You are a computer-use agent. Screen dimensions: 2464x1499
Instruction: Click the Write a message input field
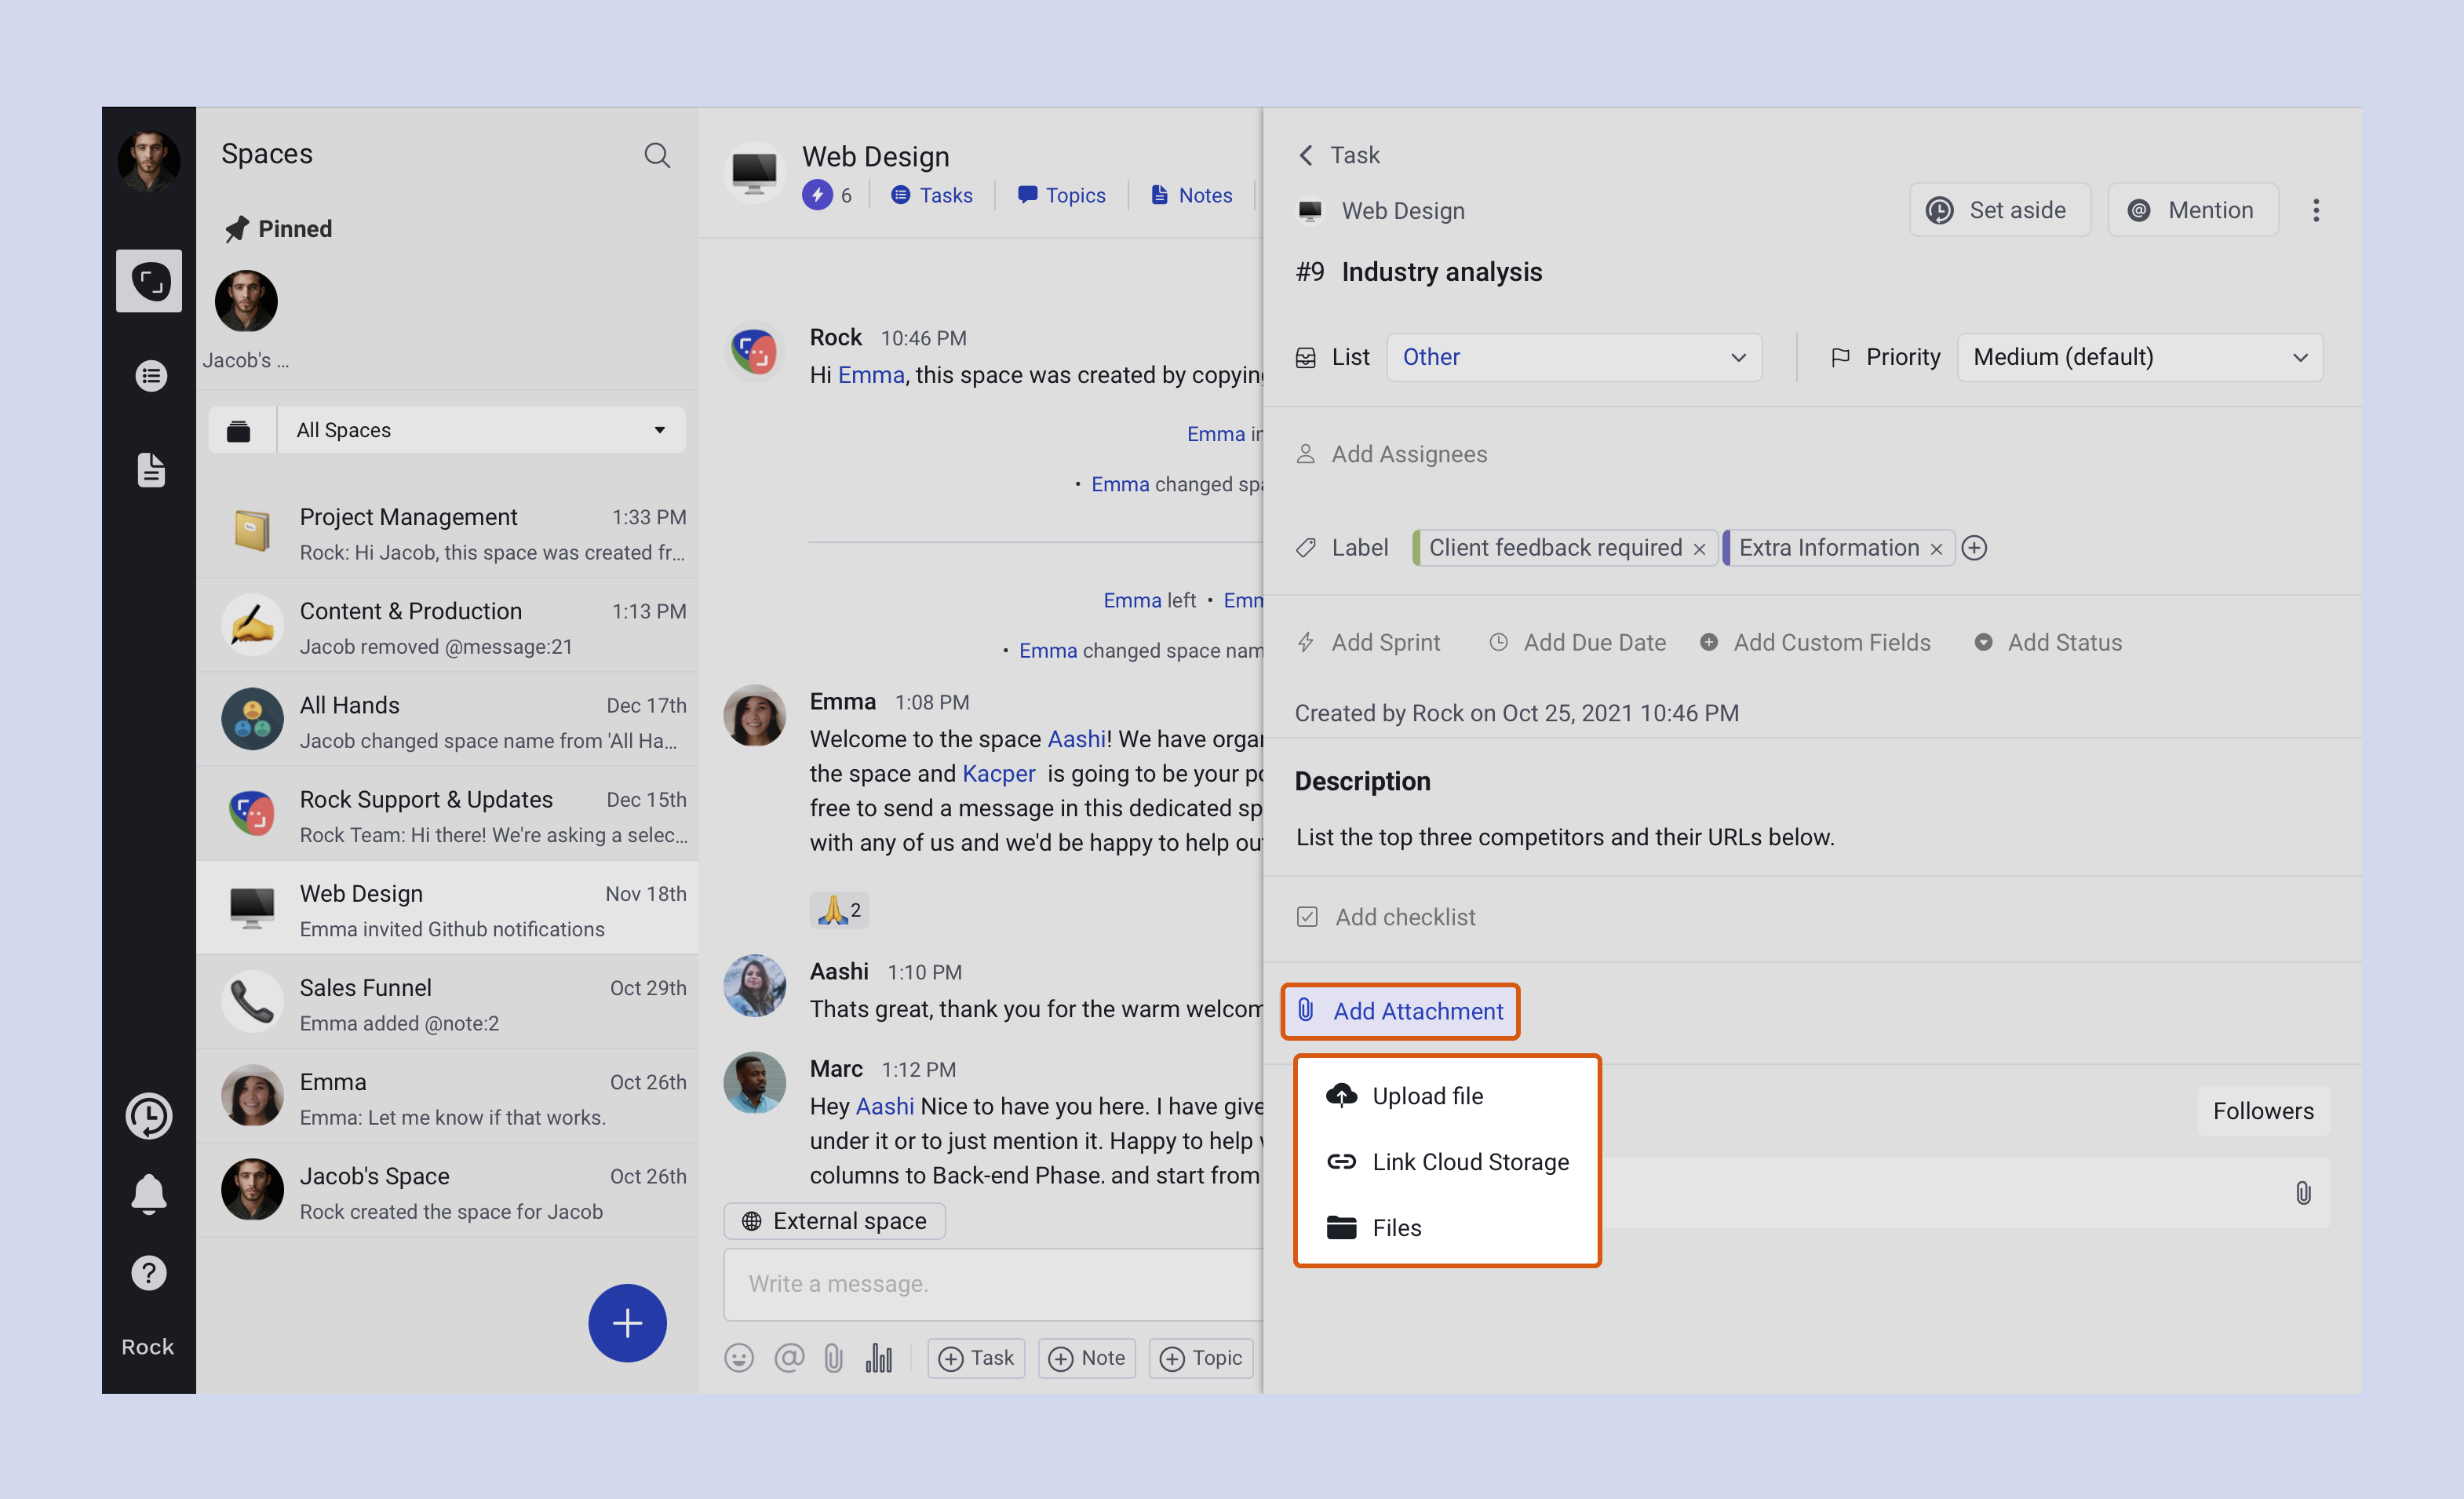992,1283
